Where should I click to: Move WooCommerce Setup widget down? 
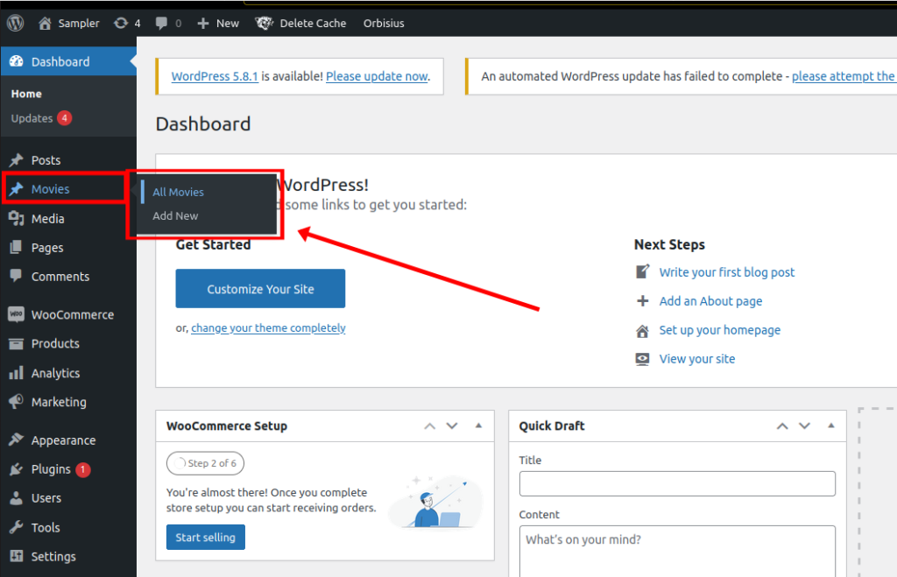pyautogui.click(x=452, y=426)
